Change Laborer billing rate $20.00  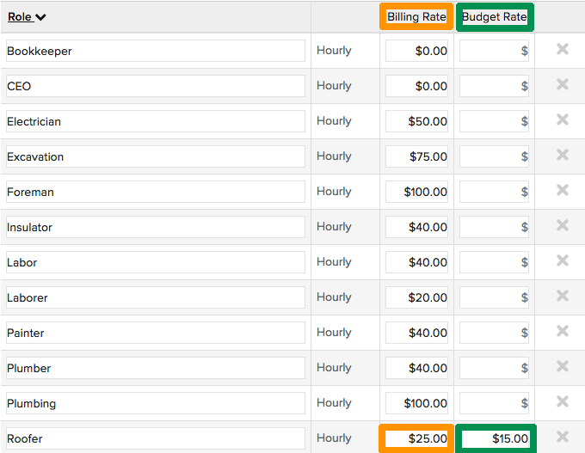[x=416, y=297]
